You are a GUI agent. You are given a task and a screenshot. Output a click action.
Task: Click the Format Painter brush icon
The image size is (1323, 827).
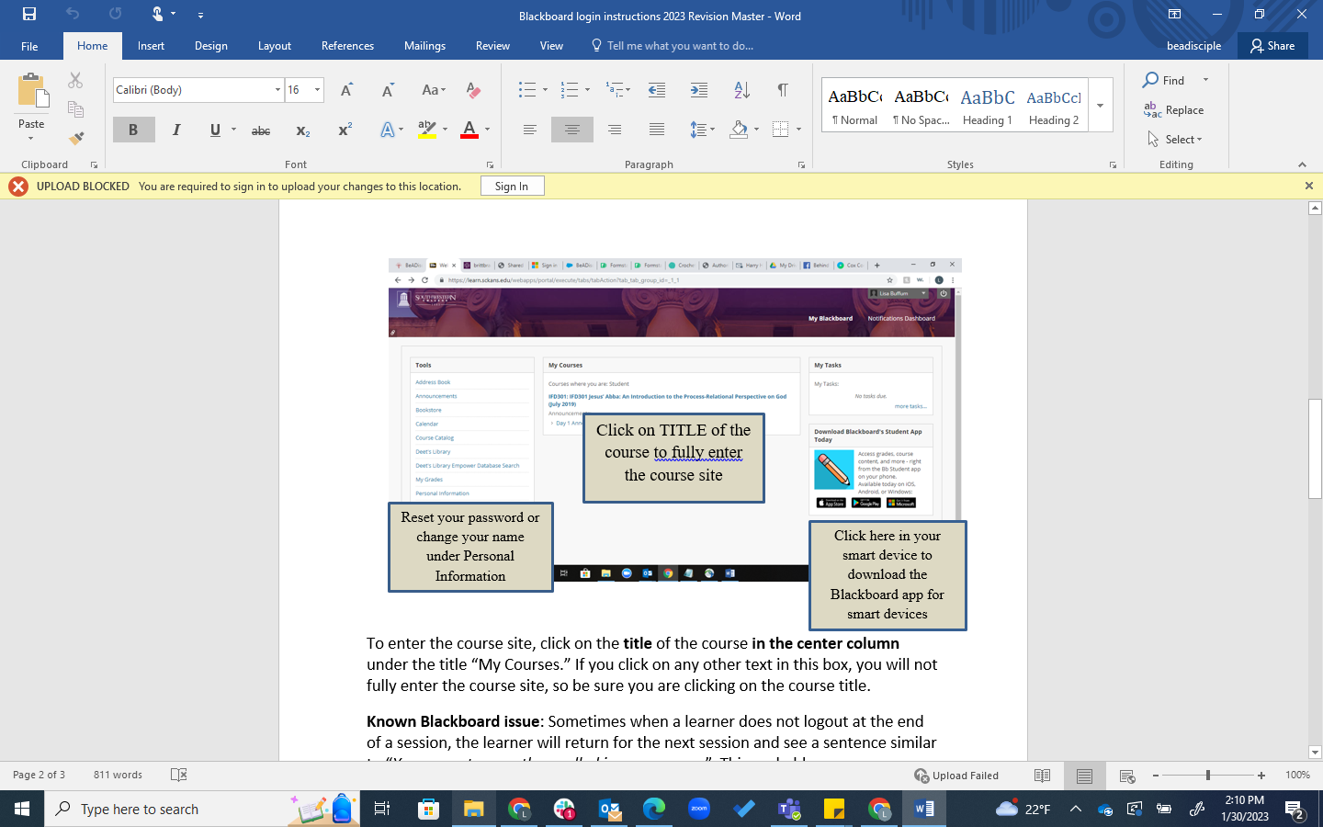click(76, 139)
